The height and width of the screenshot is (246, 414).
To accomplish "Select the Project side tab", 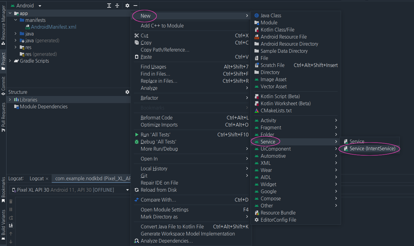I will [3, 61].
